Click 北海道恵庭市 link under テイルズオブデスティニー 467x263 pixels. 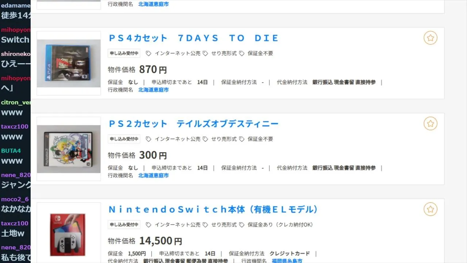tap(153, 176)
